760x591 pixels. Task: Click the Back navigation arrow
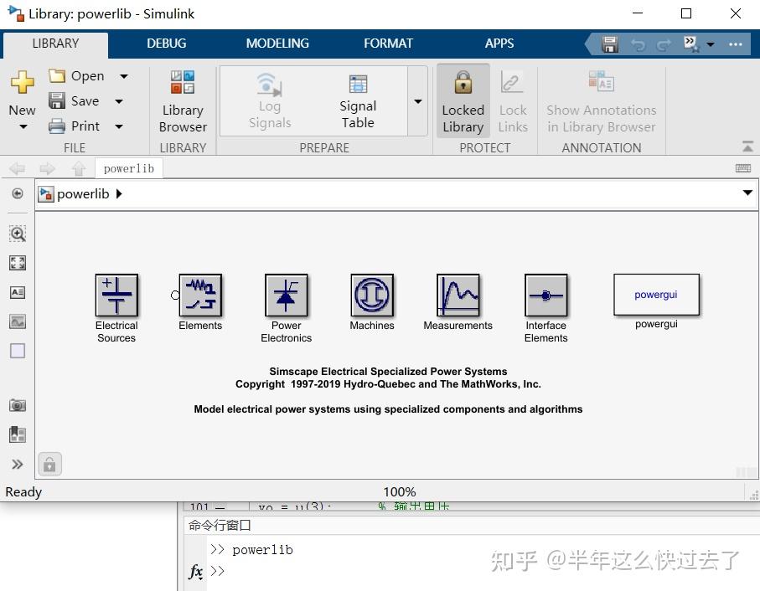pyautogui.click(x=18, y=168)
